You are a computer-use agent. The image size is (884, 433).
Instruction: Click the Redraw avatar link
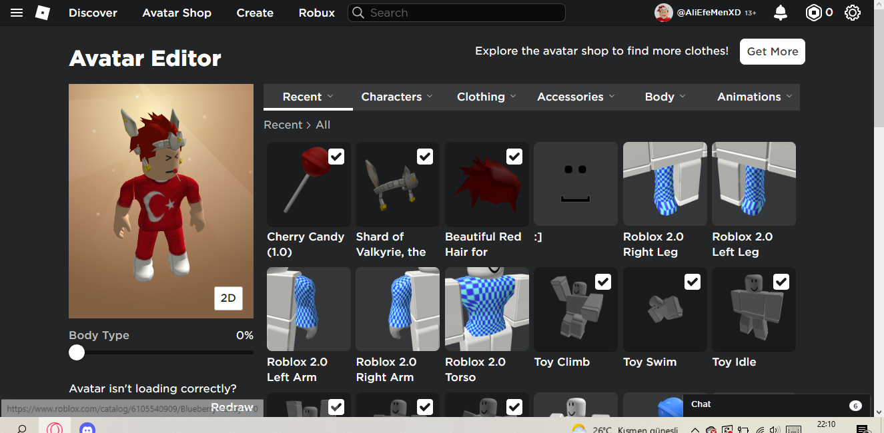232,407
